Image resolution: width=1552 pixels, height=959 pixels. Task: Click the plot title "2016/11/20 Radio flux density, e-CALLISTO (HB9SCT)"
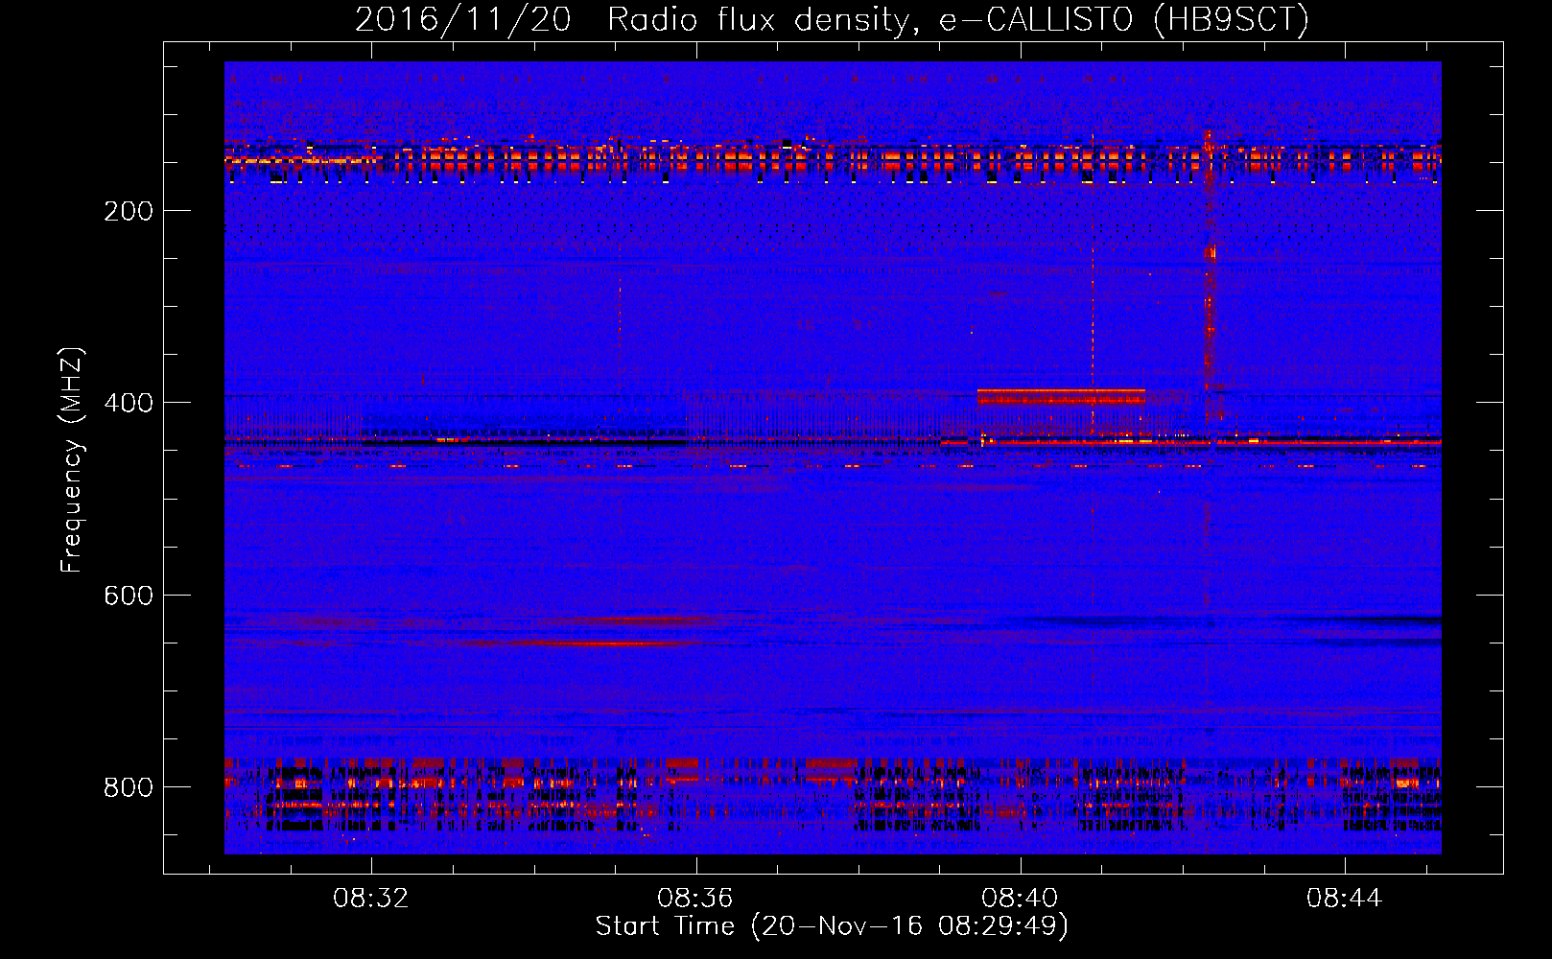832,19
